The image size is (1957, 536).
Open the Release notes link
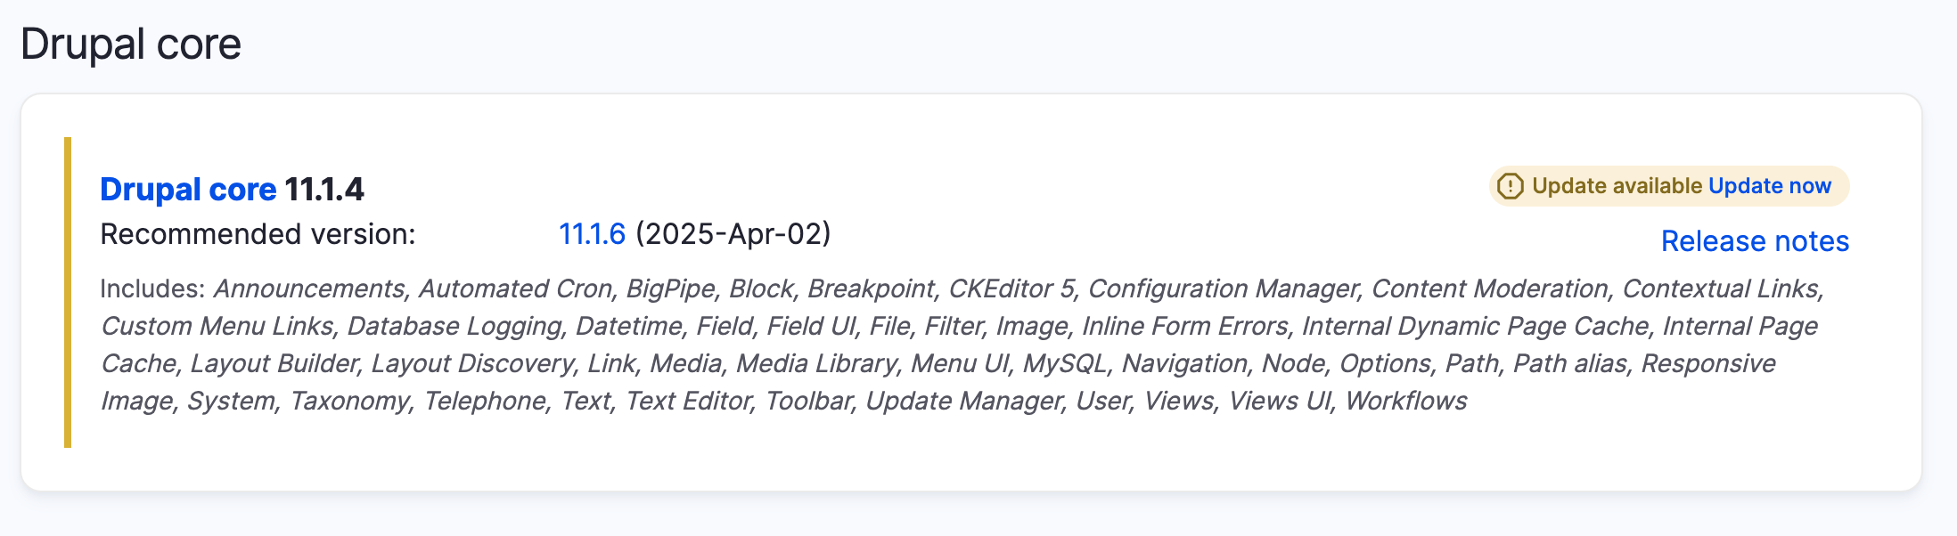pos(1755,241)
